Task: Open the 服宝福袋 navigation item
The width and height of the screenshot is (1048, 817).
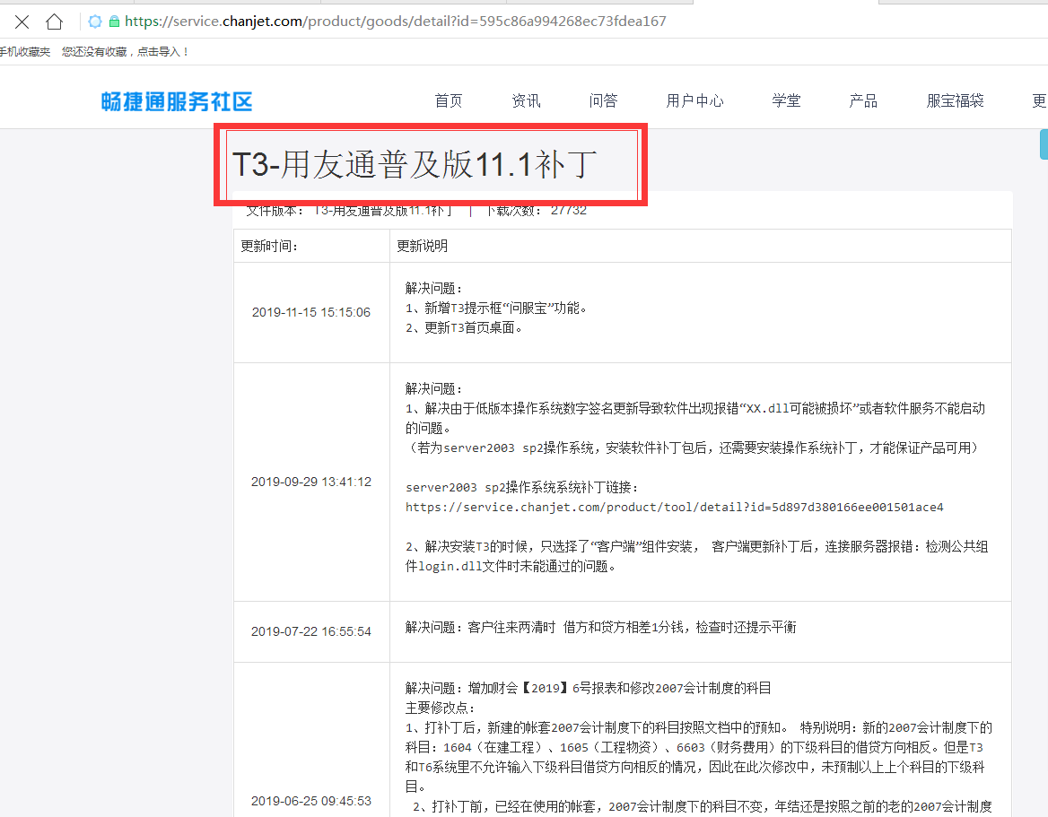Action: pyautogui.click(x=955, y=100)
